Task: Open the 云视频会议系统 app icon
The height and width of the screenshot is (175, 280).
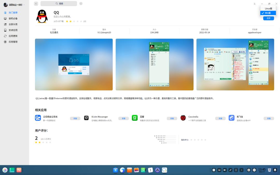Action: click(38, 118)
